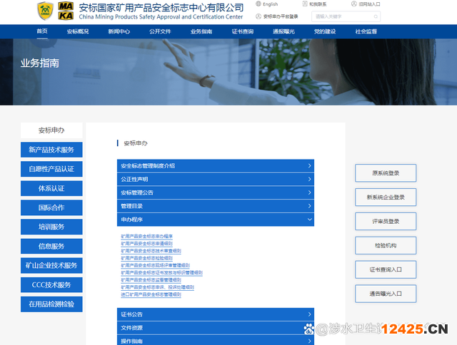Screen dimensions: 457x345
Task: Click the MA KA logo
Action: coord(66,11)
